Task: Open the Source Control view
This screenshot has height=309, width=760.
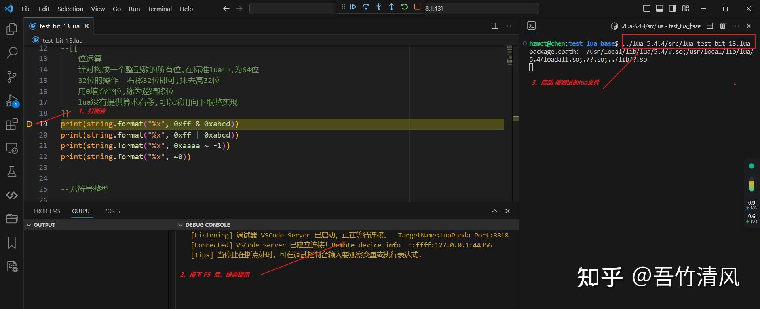Action: (x=12, y=77)
